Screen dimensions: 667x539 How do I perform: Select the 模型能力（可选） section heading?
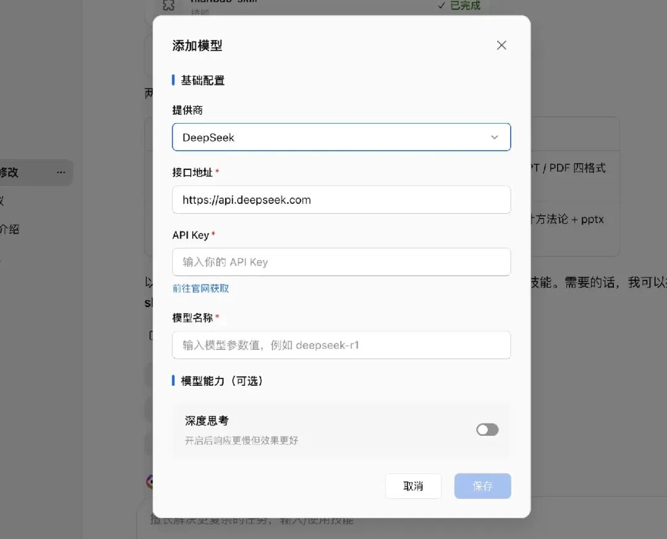(x=222, y=381)
